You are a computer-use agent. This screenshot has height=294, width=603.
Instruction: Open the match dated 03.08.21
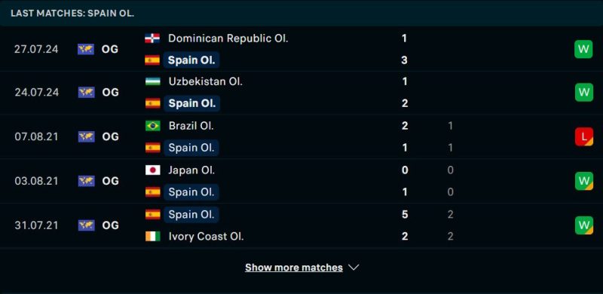tap(301, 181)
